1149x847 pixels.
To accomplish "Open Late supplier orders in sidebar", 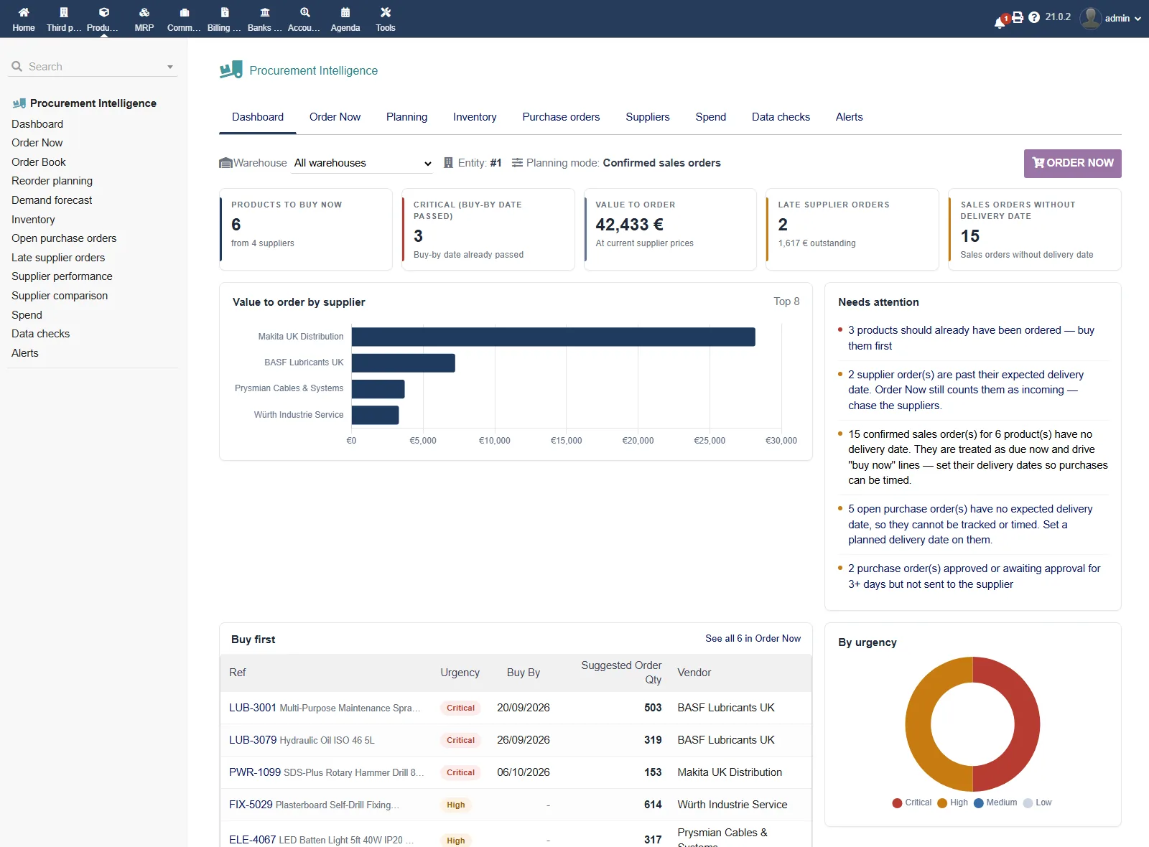I will (58, 258).
